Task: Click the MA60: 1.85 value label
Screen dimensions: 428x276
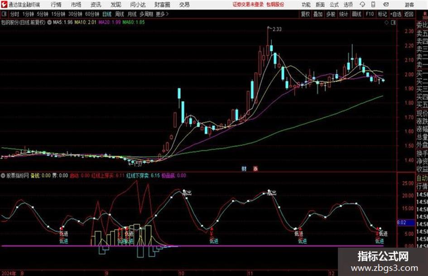Action: (x=134, y=22)
